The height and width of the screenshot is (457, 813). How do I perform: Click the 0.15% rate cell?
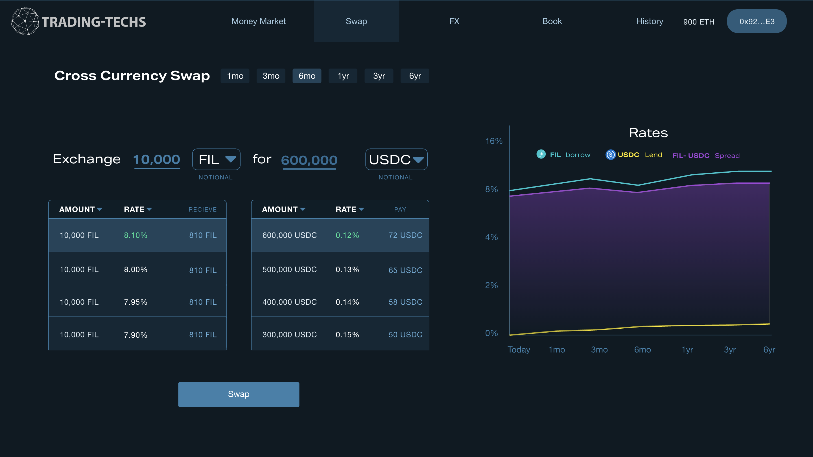click(347, 335)
